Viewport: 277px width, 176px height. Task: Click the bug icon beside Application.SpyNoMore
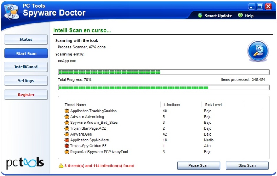67,140
